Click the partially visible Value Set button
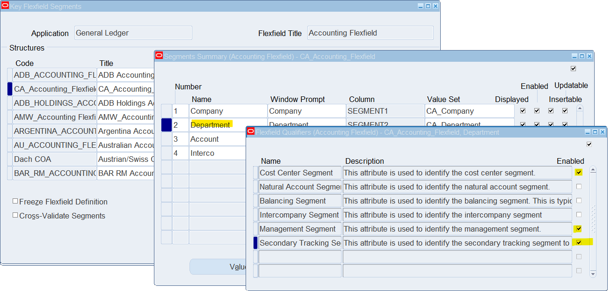The width and height of the screenshot is (611, 291). 218,267
